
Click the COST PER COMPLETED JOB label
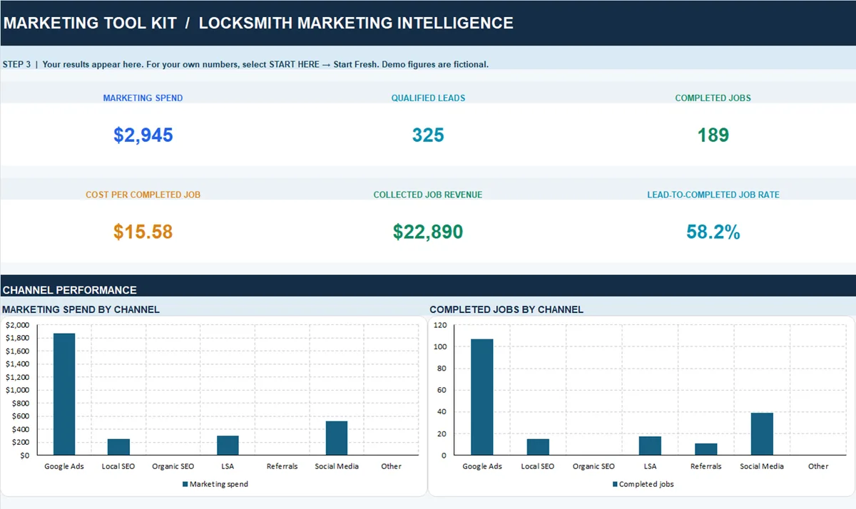pyautogui.click(x=143, y=195)
